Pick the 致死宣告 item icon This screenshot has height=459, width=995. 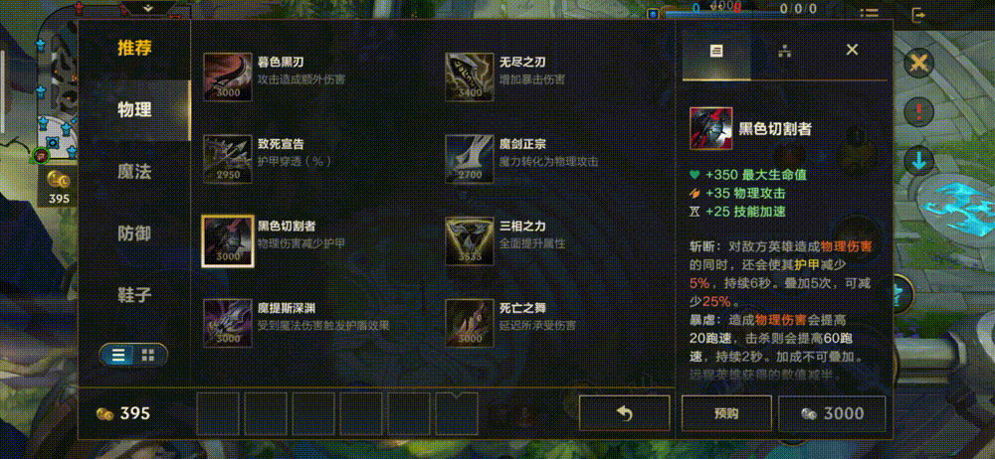click(228, 159)
